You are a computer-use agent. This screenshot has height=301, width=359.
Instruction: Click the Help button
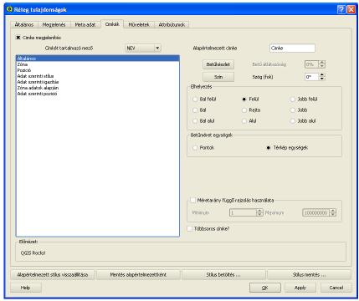pos(26,288)
